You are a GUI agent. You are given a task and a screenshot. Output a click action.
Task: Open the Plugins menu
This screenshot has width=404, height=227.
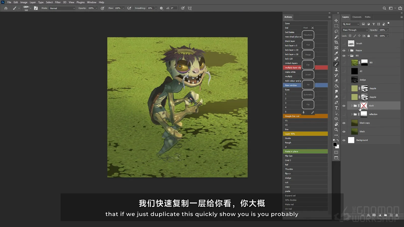click(81, 2)
